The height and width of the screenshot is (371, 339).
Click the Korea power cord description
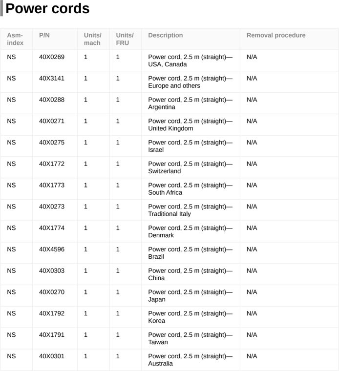191,317
